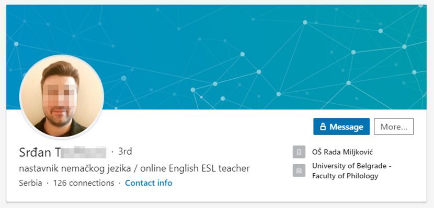Click the nastavnik nemačkog jezika headline text
The image size is (434, 208).
pos(74,168)
